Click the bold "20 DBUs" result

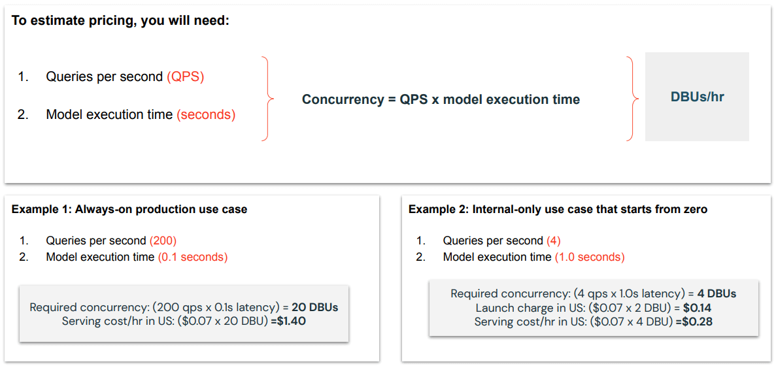[x=314, y=307]
